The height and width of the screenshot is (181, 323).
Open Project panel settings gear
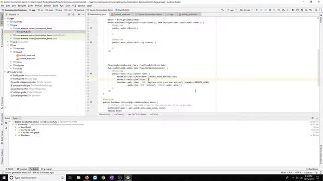pos(79,15)
